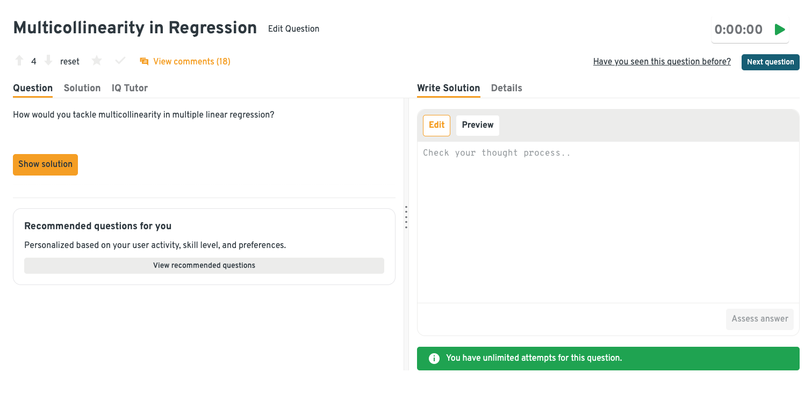Click the downvote arrow icon

[48, 61]
